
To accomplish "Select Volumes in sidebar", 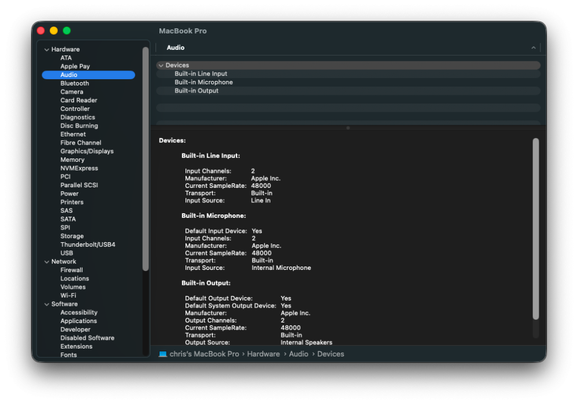I will tap(73, 287).
